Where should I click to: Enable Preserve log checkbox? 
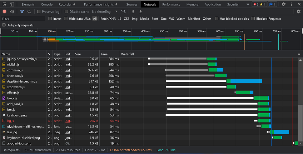point(39,11)
